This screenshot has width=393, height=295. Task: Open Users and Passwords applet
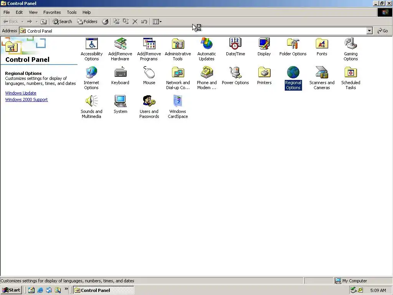[x=149, y=107]
